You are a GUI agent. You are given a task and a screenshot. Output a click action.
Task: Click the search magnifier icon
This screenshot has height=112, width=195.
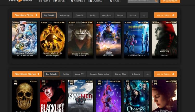pyautogui.click(x=156, y=1)
